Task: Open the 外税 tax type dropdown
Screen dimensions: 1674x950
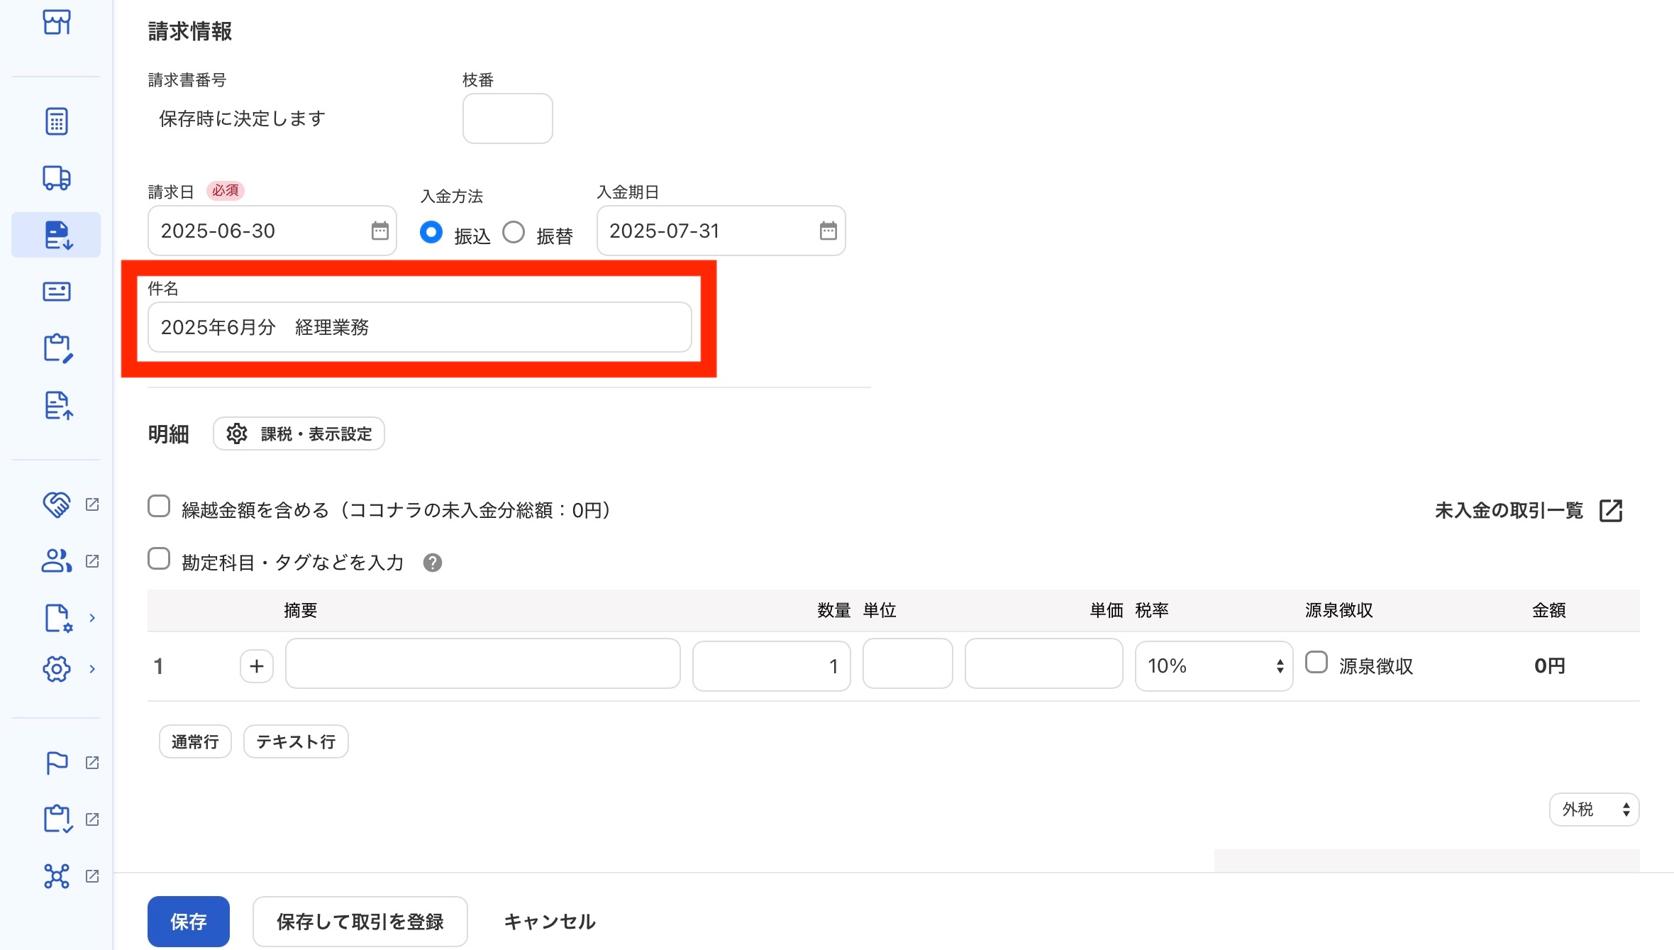Action: 1593,810
